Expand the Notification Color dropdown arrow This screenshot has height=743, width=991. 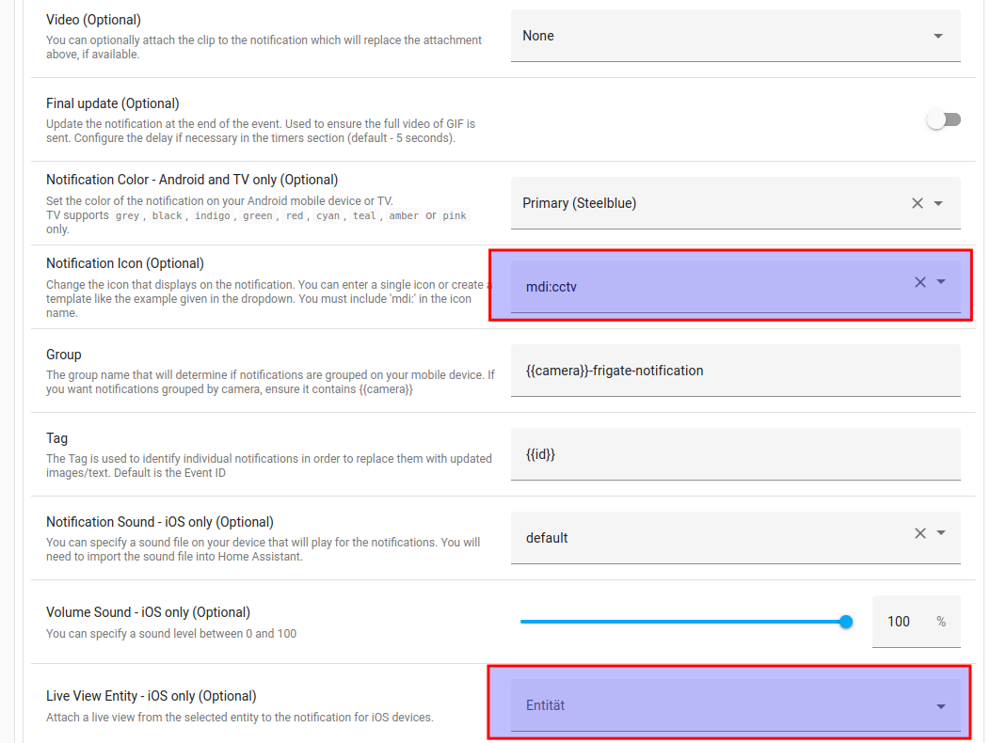point(938,203)
